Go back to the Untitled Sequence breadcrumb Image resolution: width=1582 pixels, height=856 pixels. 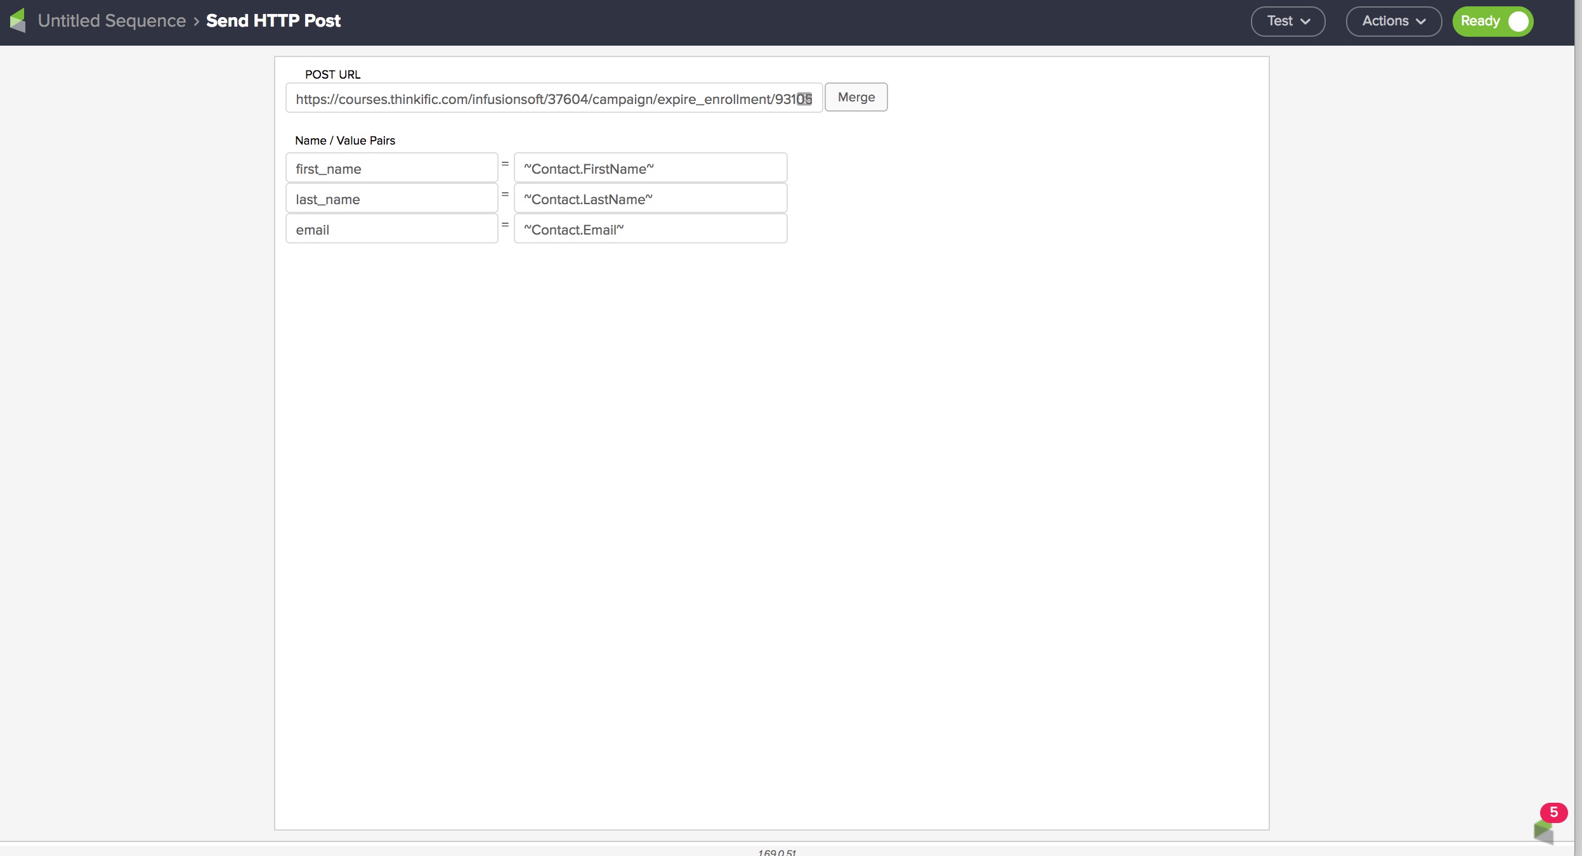click(x=112, y=21)
